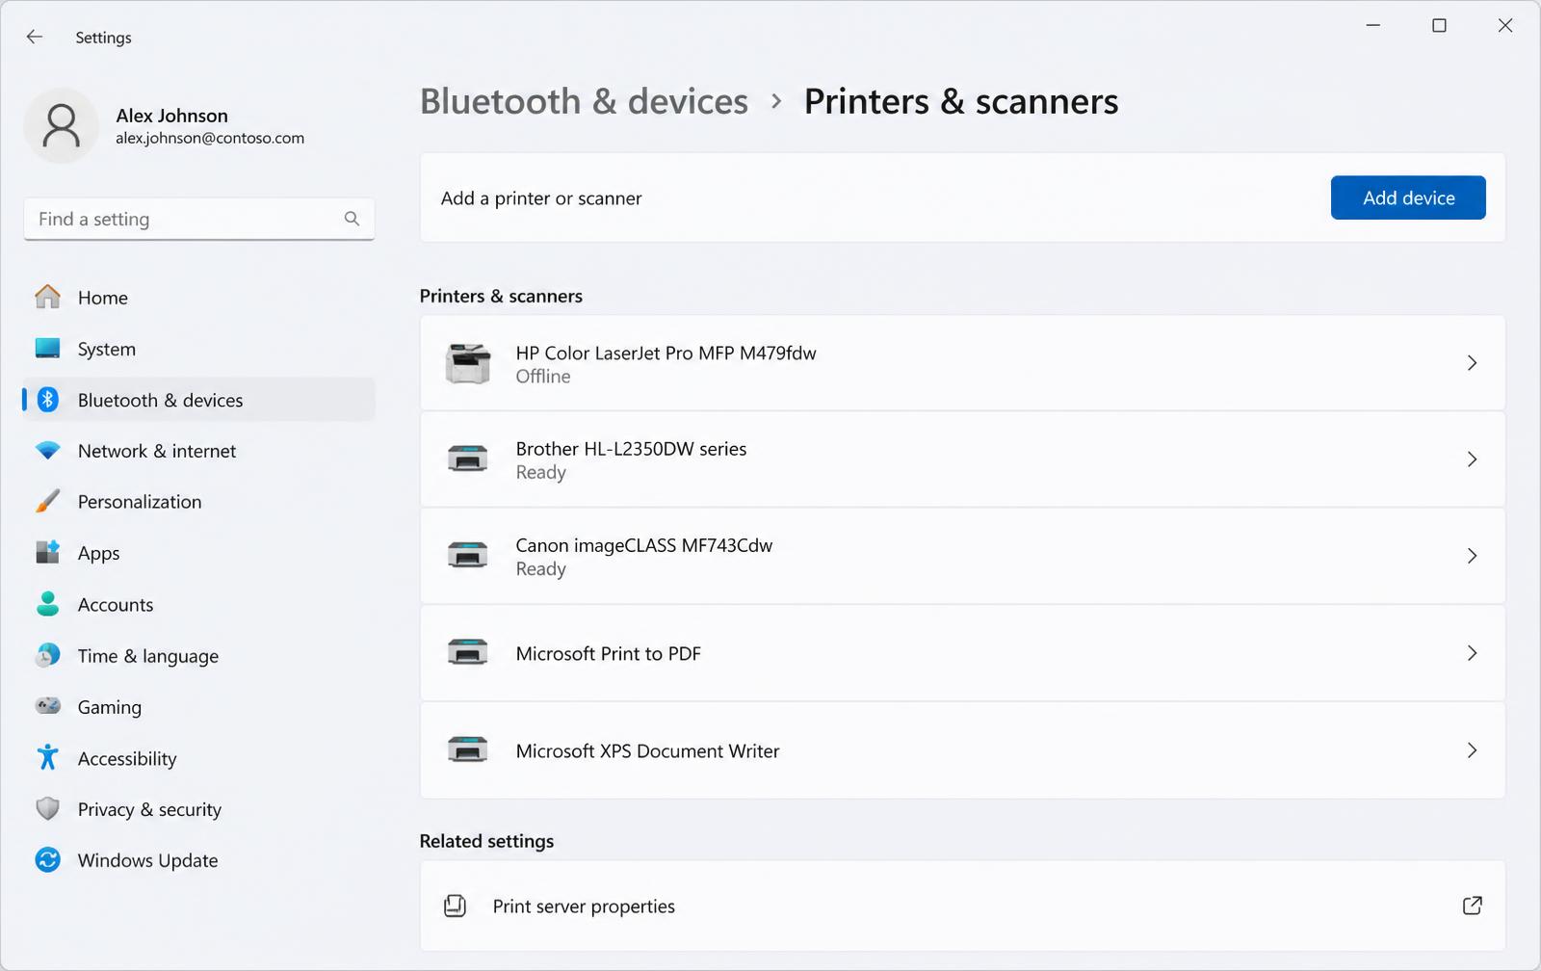Click the HP LaserJet printer icon
Screen dimensions: 1541x971
point(468,363)
